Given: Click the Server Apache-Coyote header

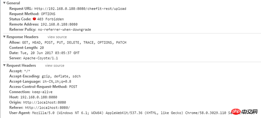Looking at the screenshot, I should 34,58.
